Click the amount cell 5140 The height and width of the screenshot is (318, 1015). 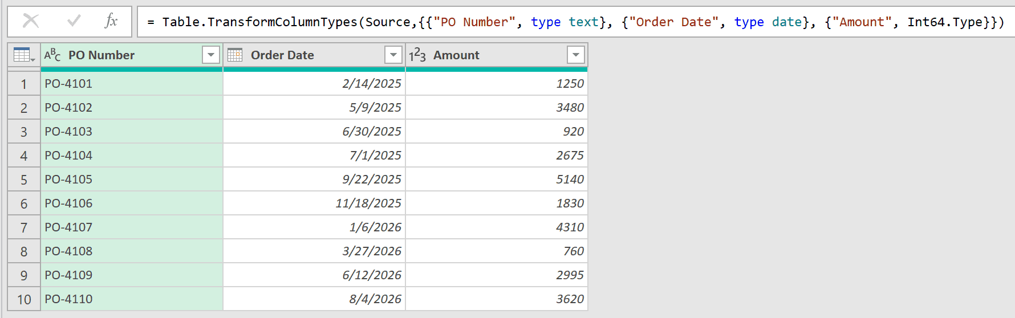497,180
